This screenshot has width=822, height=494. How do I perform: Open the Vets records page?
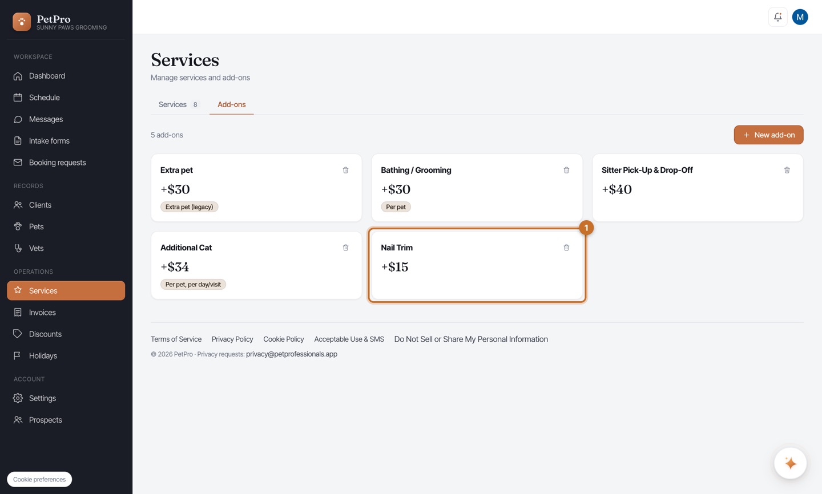[x=66, y=248]
